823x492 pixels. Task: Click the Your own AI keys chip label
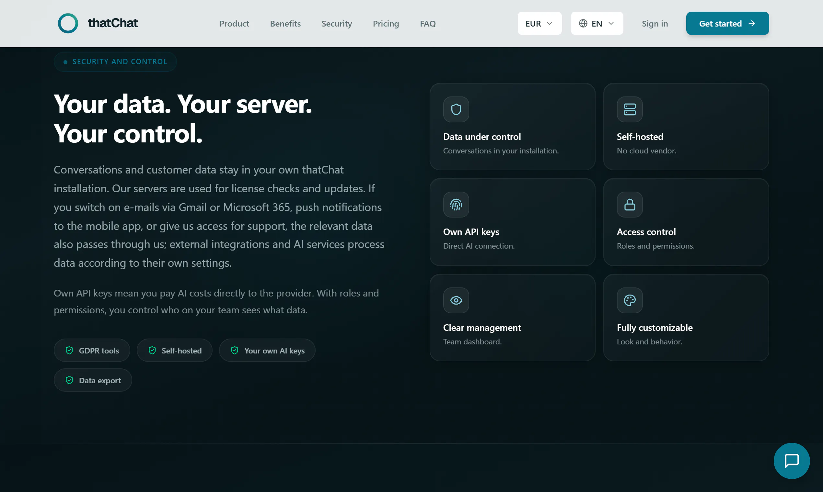(274, 351)
